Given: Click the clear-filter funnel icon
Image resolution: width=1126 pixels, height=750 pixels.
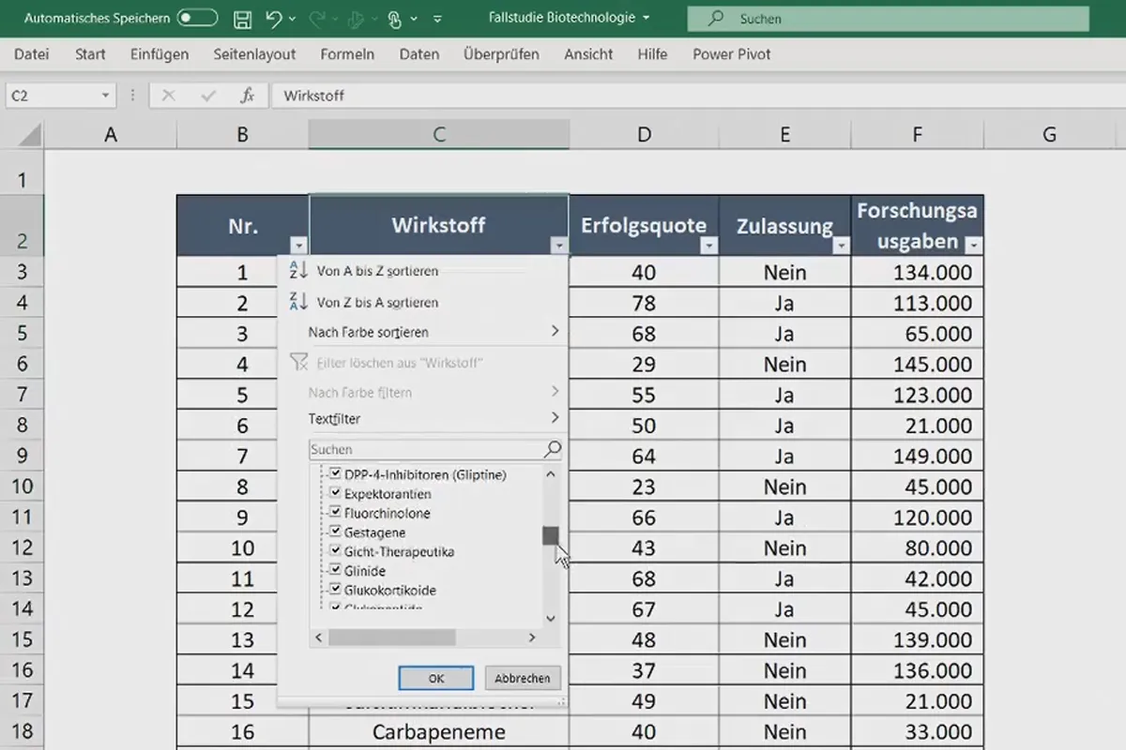Looking at the screenshot, I should pyautogui.click(x=298, y=362).
